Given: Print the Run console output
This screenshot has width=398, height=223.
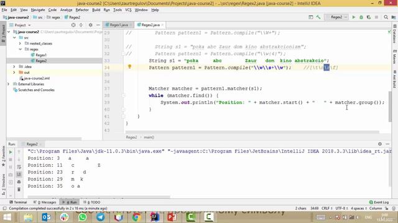Looking at the screenshot, I should 19,181.
